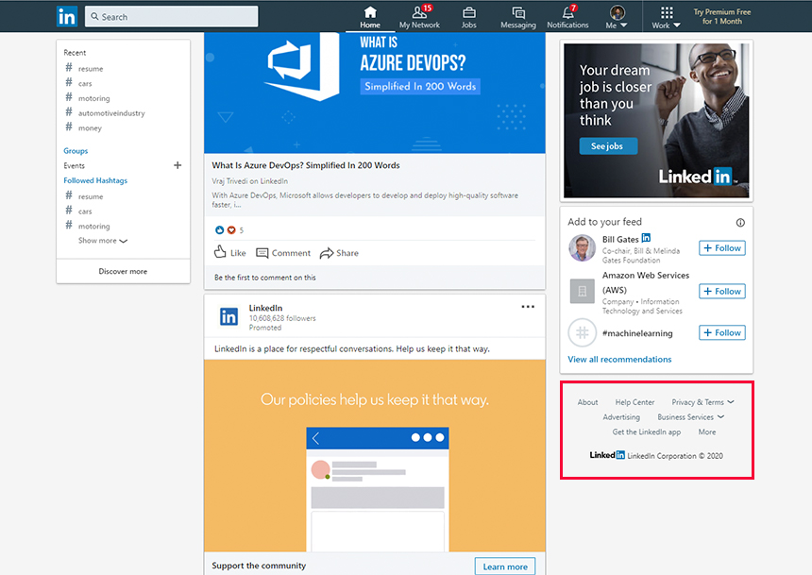Open About footer link

coord(588,402)
